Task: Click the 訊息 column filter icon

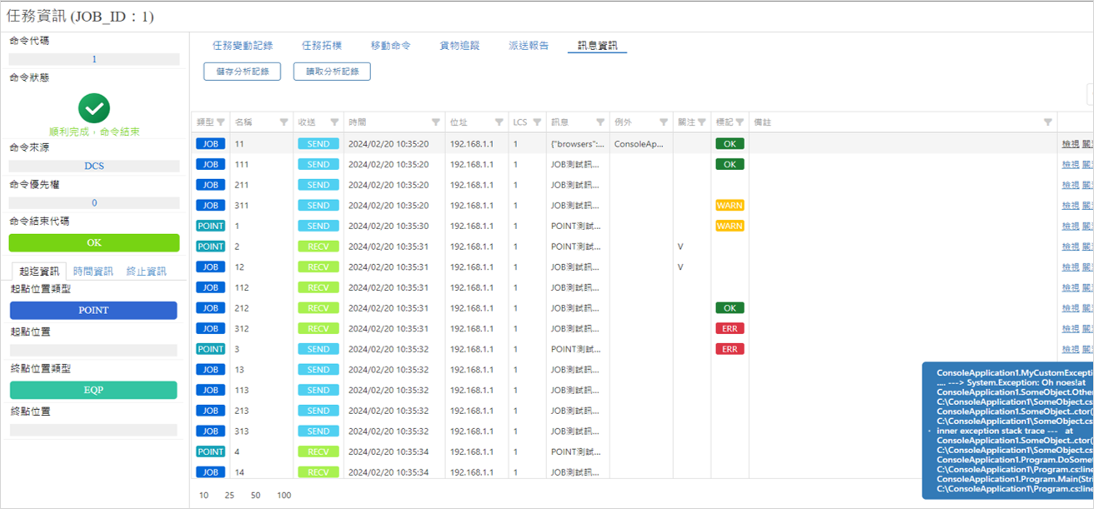Action: [600, 122]
